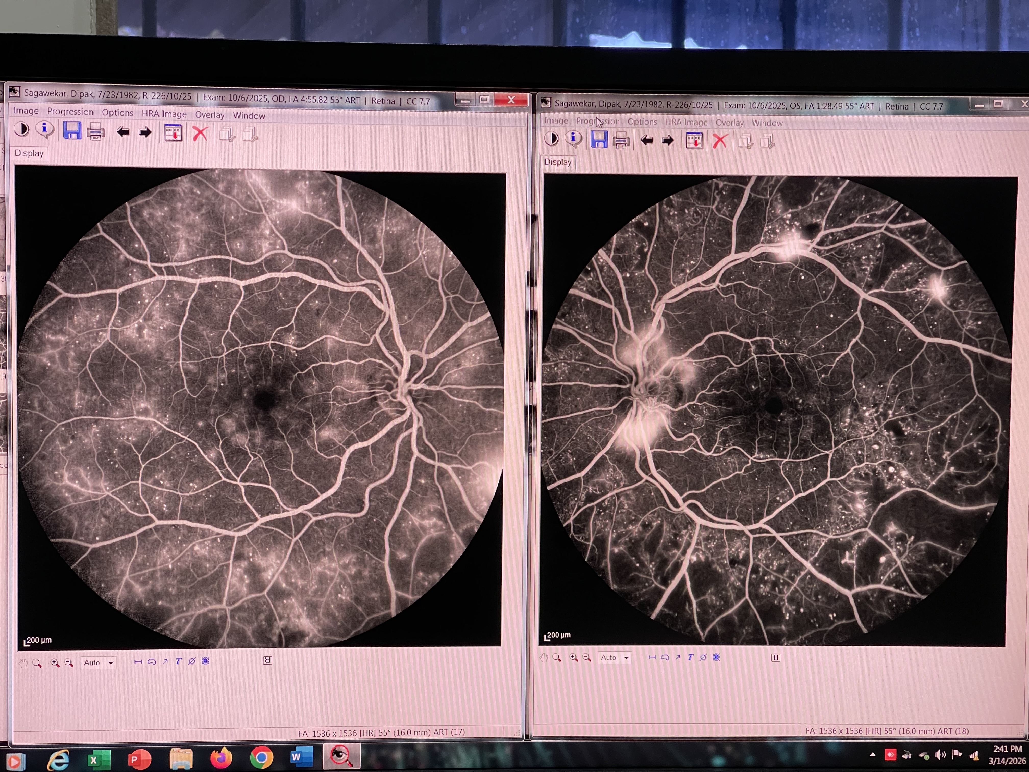This screenshot has height=772, width=1029.
Task: Select Display tab in OD window
Action: point(29,153)
